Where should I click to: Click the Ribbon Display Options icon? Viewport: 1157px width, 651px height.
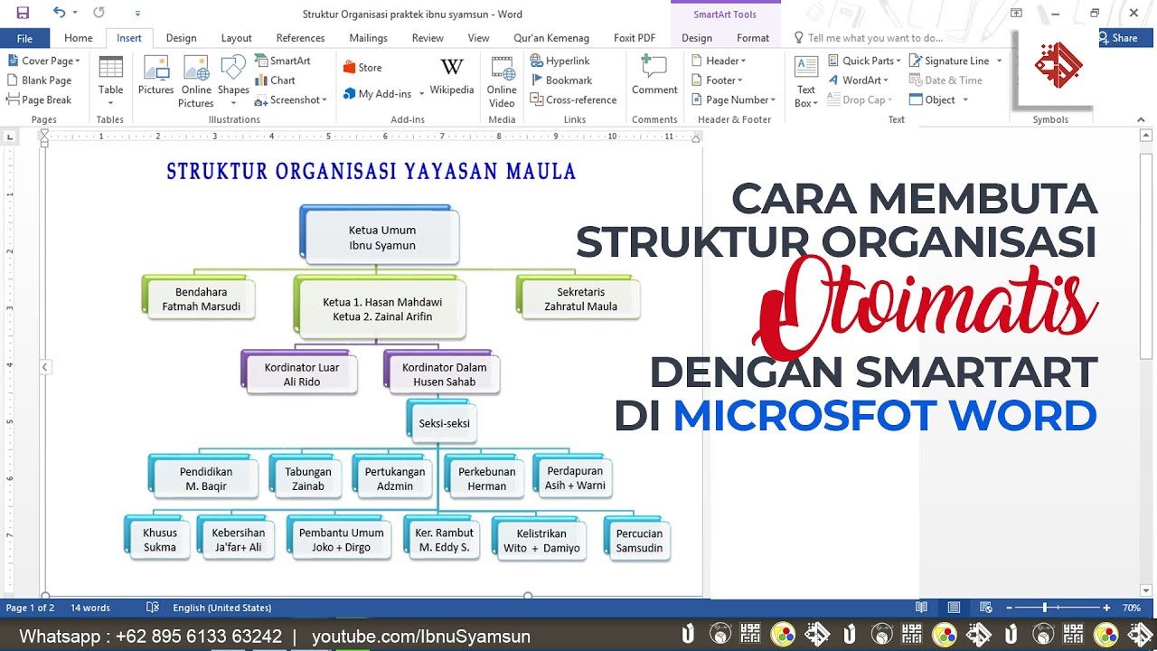1017,13
